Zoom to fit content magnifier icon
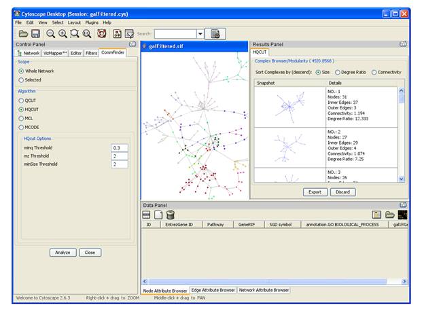The height and width of the screenshot is (311, 424). coord(87,34)
